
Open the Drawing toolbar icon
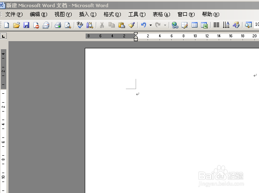(236, 25)
